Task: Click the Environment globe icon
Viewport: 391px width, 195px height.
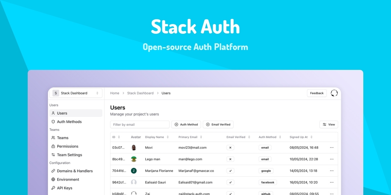Action: (x=53, y=179)
